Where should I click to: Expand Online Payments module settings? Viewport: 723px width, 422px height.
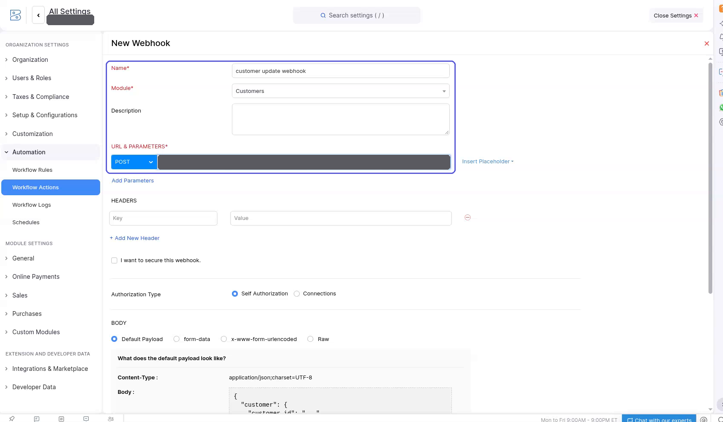tap(36, 277)
